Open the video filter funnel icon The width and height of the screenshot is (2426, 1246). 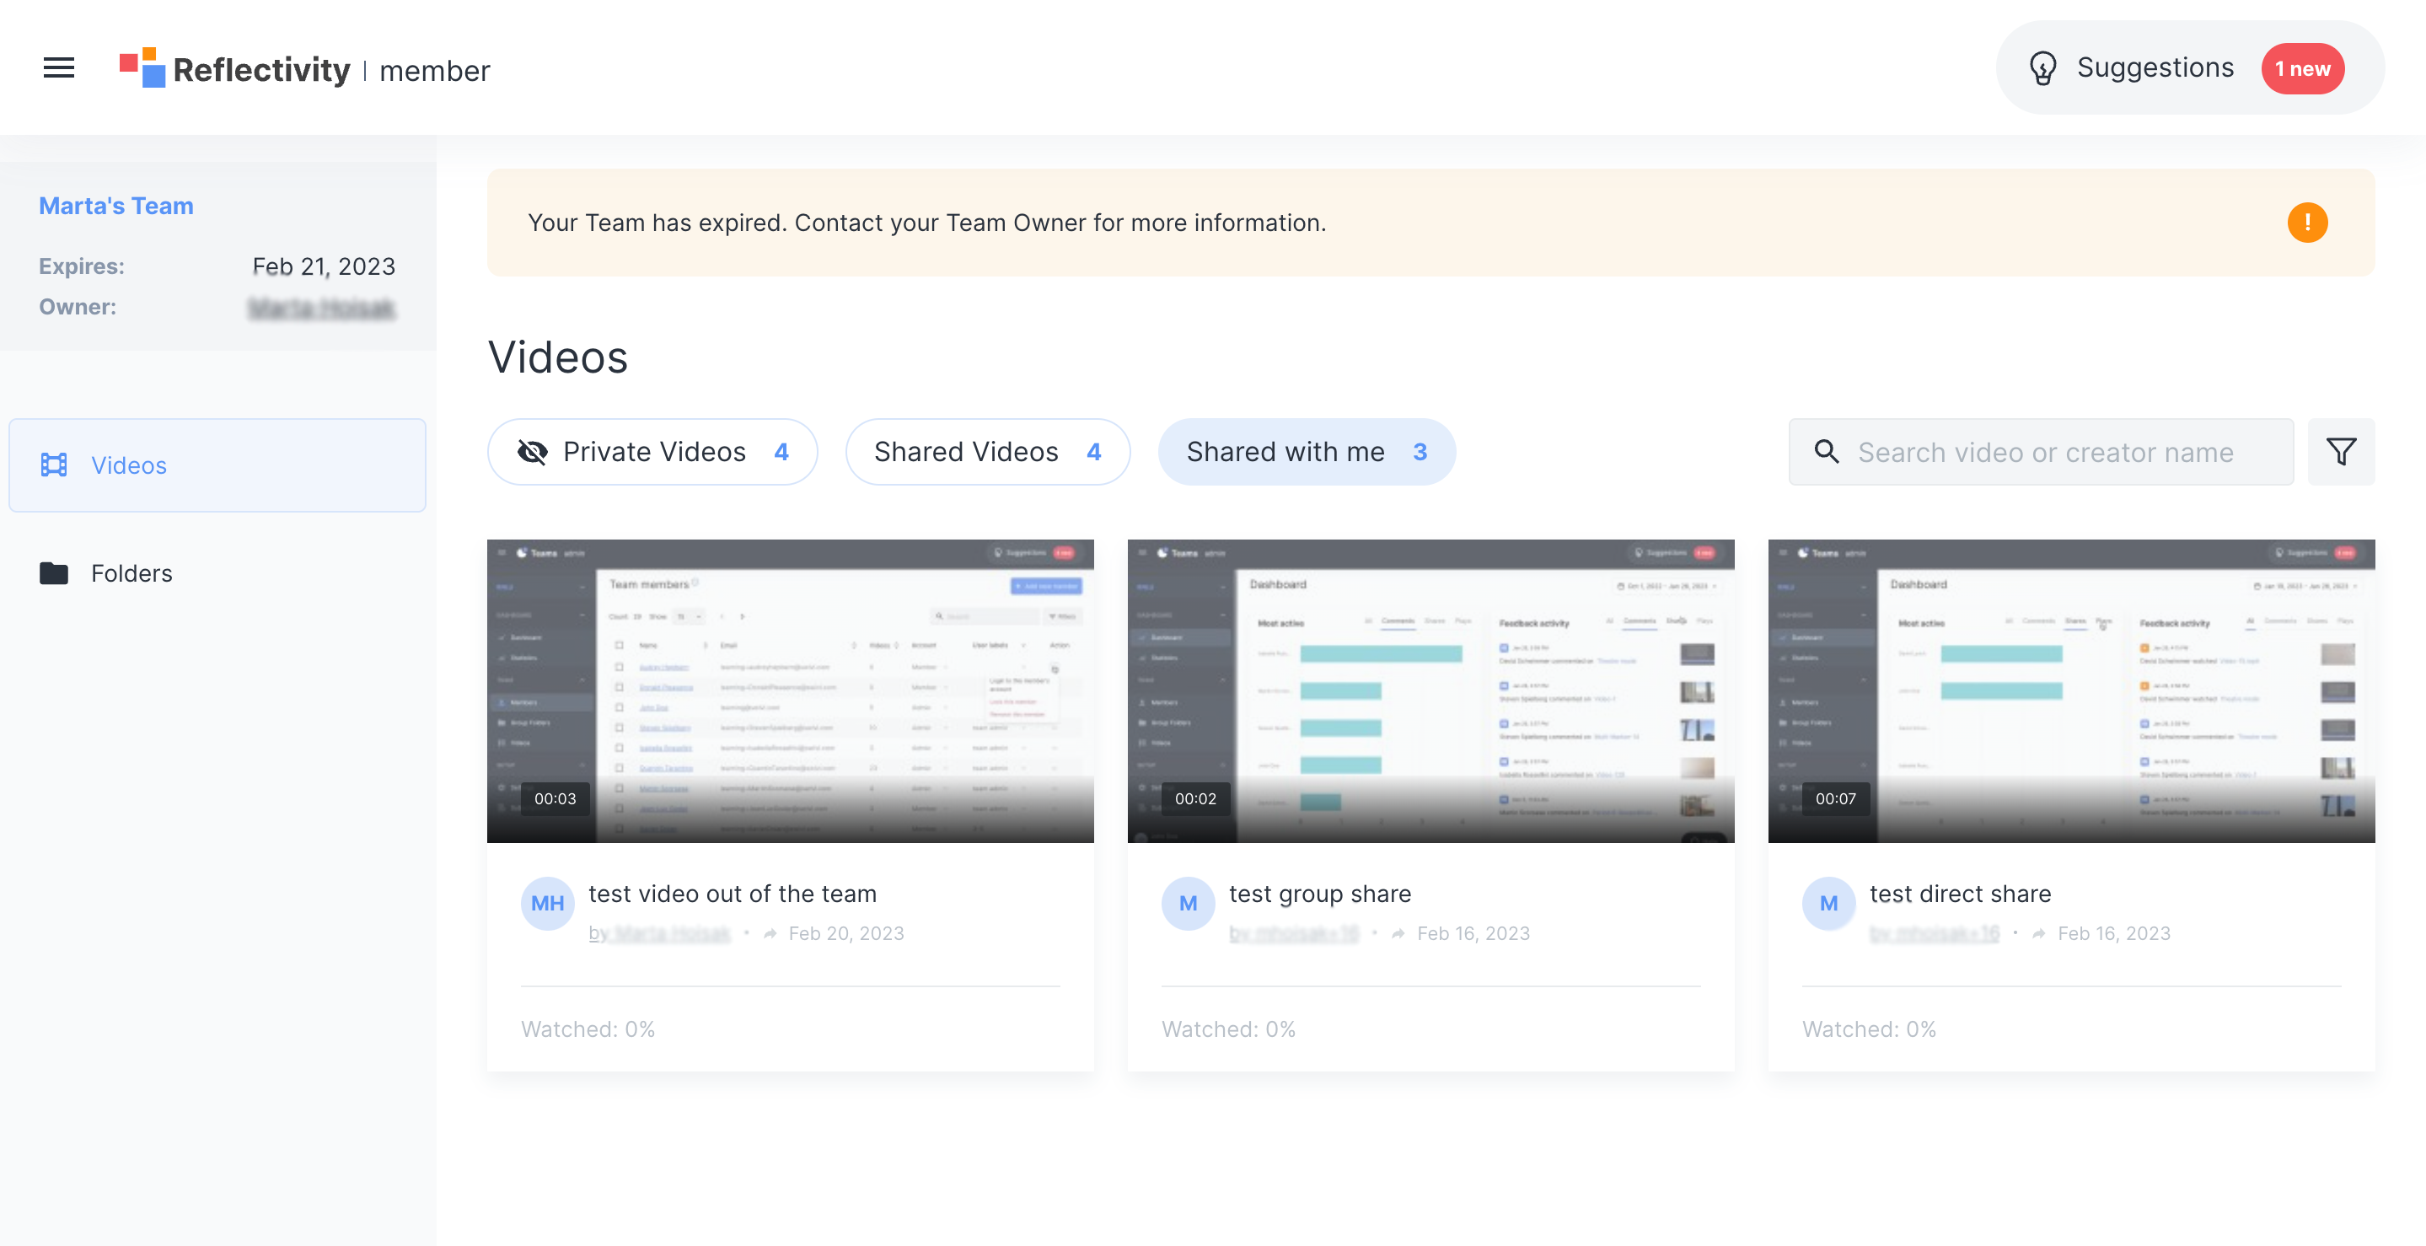pyautogui.click(x=2340, y=452)
